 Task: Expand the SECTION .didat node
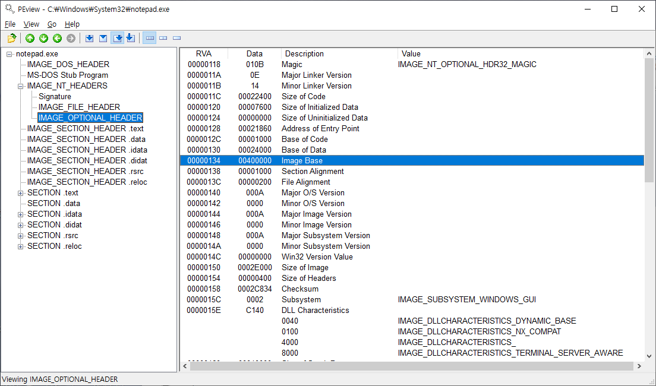(20, 225)
